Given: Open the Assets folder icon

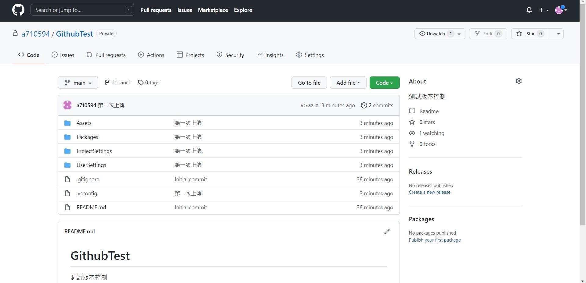Looking at the screenshot, I should coord(67,123).
